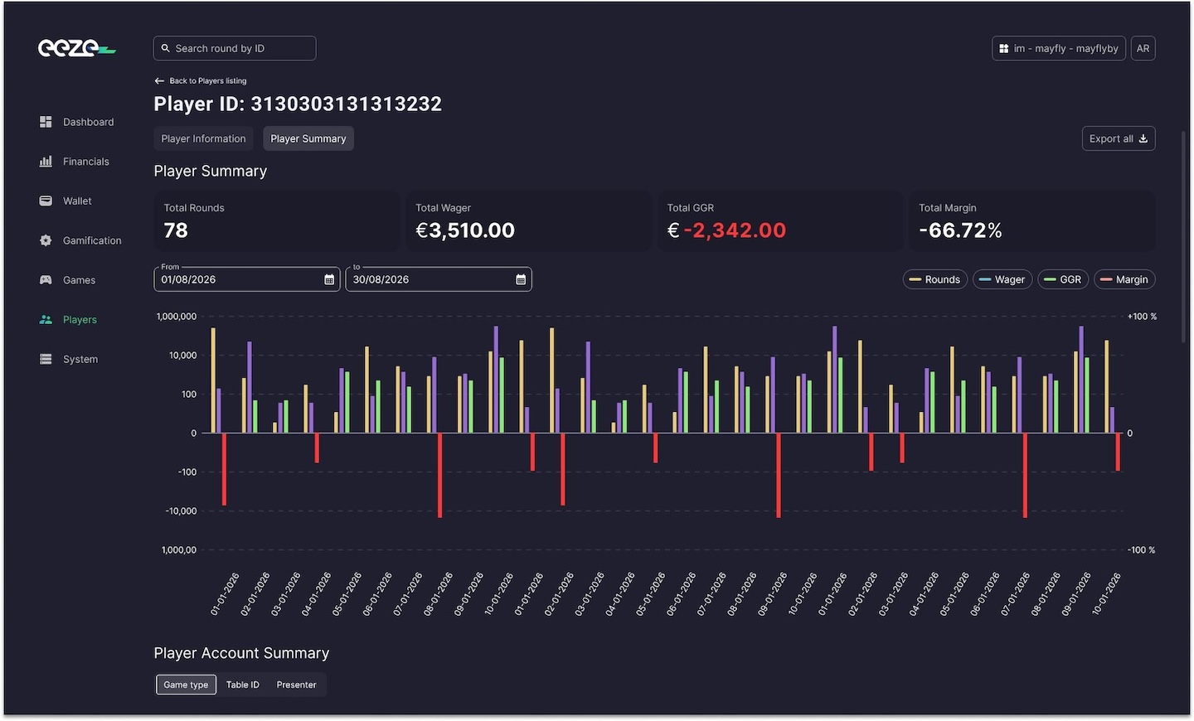Click the Search round by ID field

(234, 48)
